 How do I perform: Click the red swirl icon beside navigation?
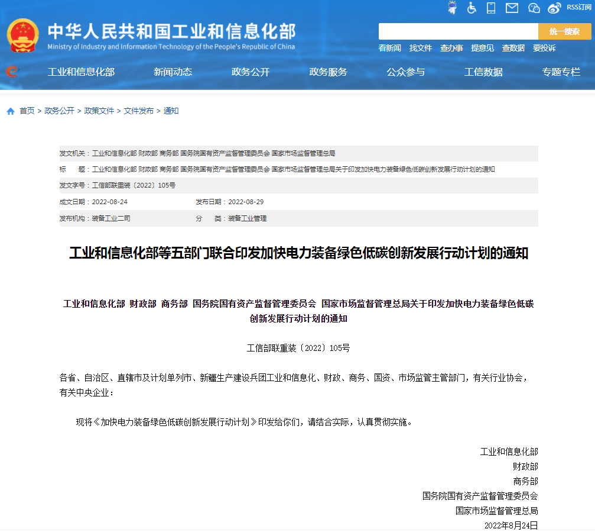pyautogui.click(x=12, y=71)
